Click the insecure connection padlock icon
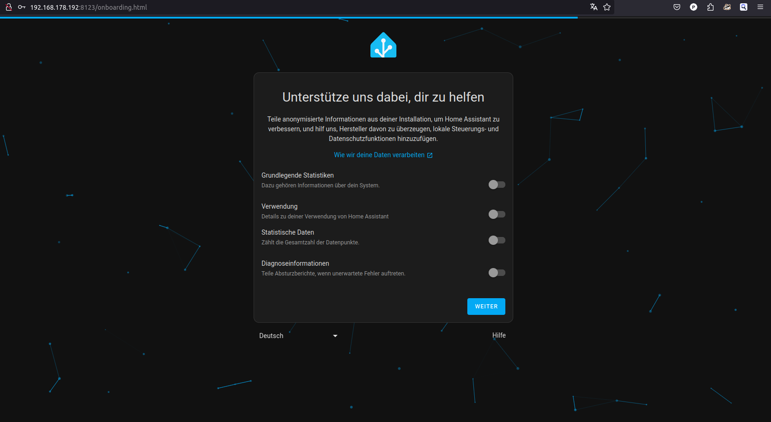Viewport: 771px width, 422px height. click(x=9, y=7)
